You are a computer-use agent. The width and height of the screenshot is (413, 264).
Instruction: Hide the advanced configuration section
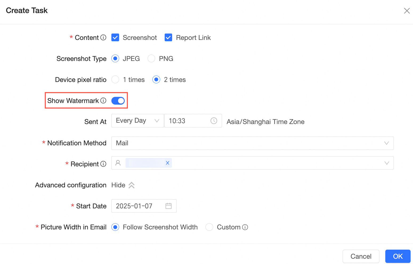tap(123, 185)
